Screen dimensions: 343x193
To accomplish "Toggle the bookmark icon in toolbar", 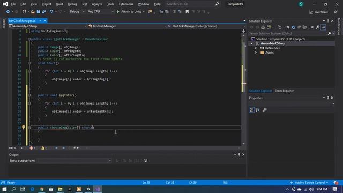I will point(187,11).
